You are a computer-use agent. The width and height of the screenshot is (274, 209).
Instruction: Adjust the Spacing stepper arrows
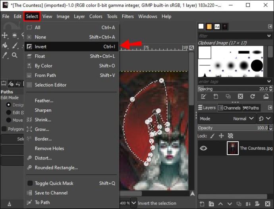(x=271, y=89)
